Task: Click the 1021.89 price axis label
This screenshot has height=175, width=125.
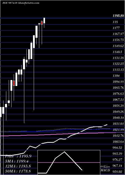Action: (x=118, y=130)
